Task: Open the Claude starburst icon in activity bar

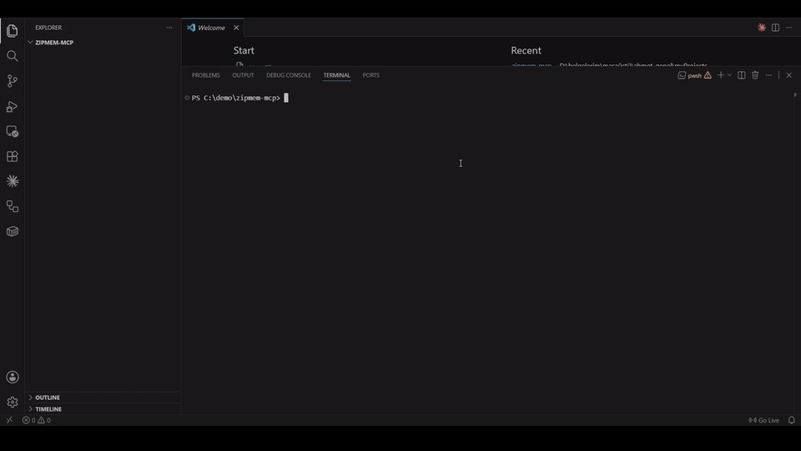Action: click(x=13, y=181)
